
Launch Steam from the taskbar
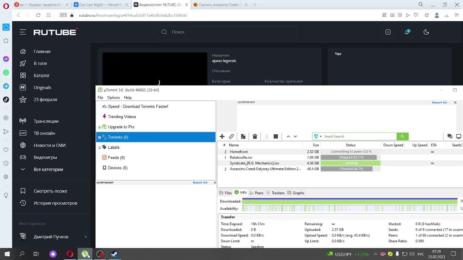tap(114, 254)
